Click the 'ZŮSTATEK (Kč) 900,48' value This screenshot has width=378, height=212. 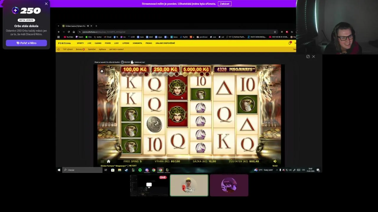[244, 161]
